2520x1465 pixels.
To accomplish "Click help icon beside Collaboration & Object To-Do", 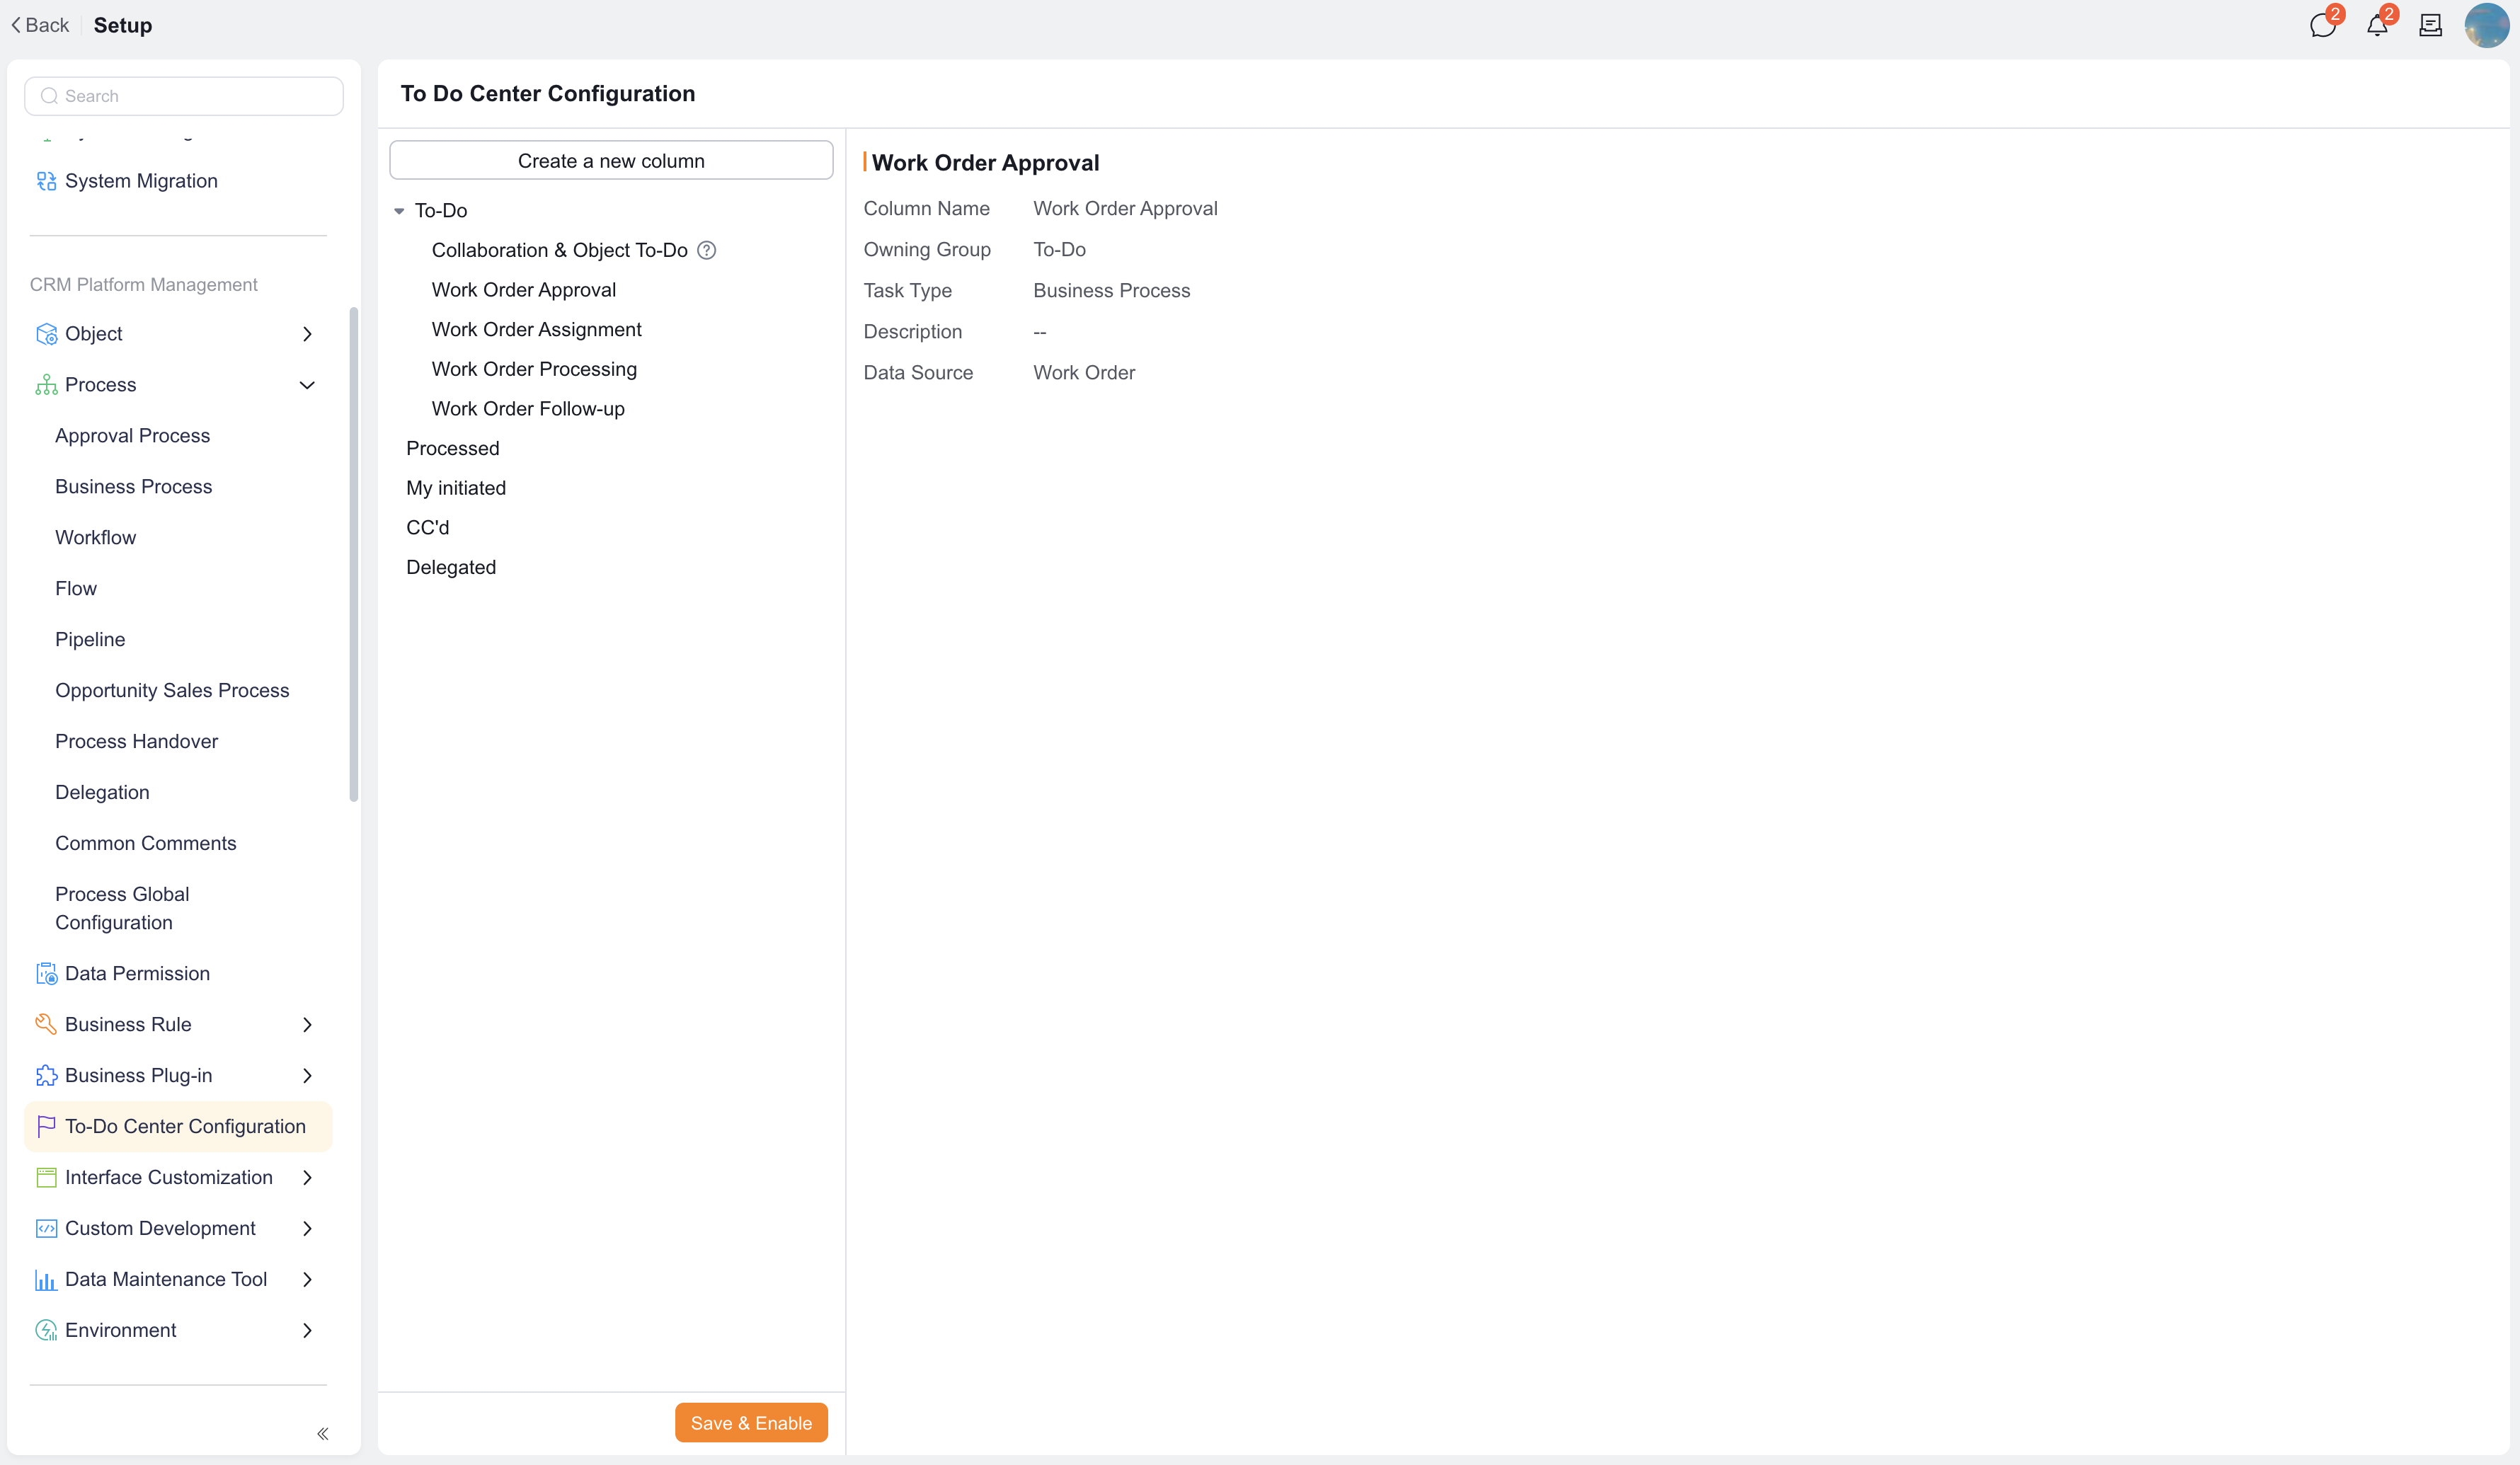I will 706,250.
